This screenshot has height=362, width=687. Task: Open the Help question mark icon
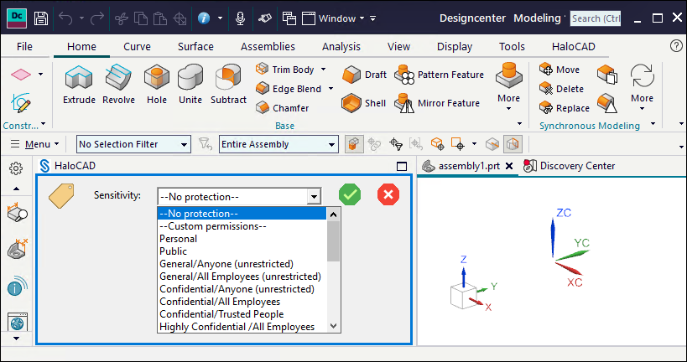tap(676, 46)
